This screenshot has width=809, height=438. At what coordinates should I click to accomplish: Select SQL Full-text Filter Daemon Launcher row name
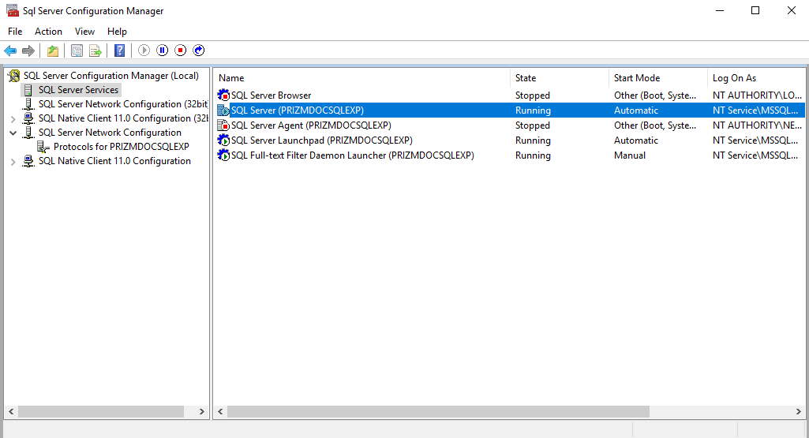352,155
